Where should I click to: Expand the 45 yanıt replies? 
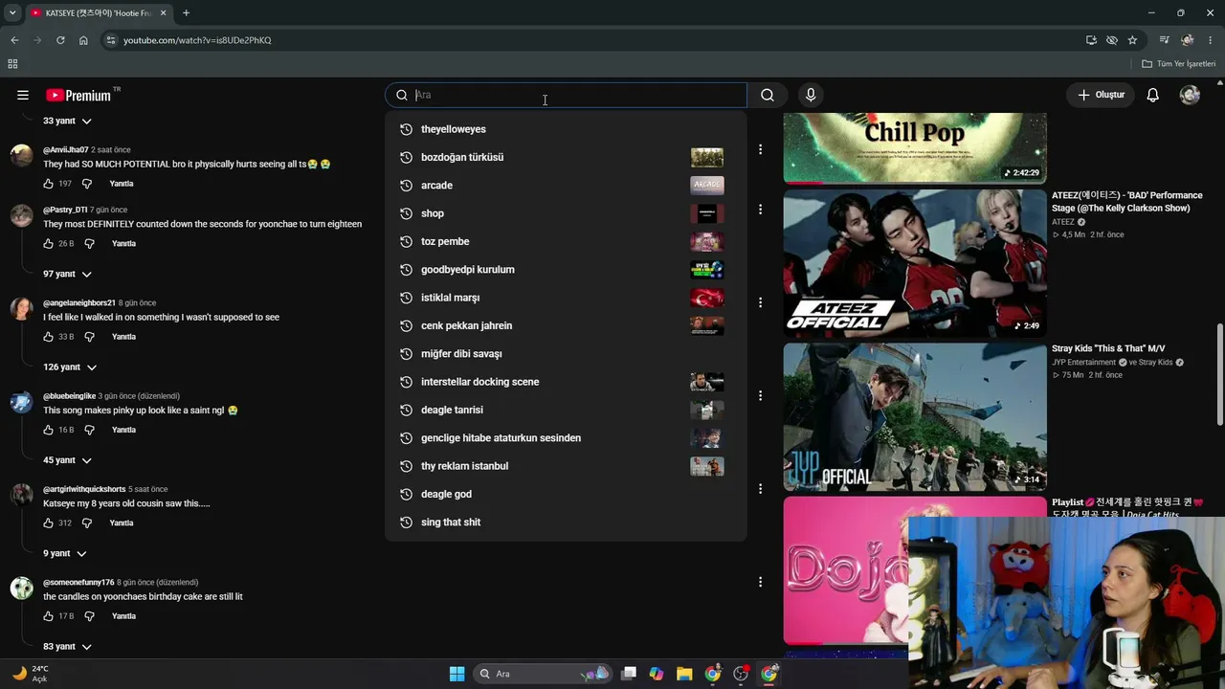[x=67, y=460]
